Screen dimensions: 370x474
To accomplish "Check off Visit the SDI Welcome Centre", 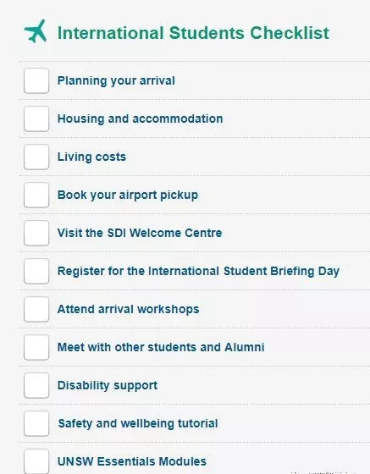I will 36,233.
